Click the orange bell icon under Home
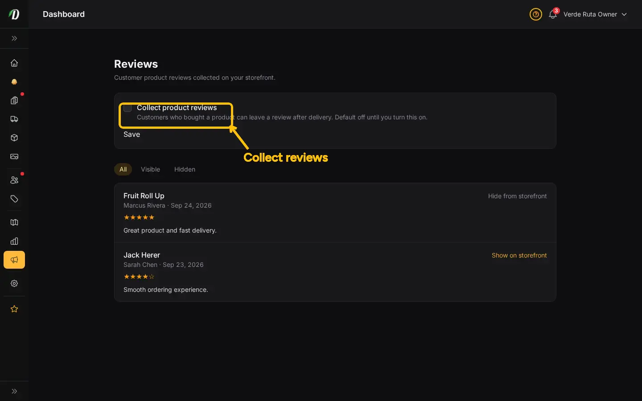The width and height of the screenshot is (642, 401). (14, 82)
